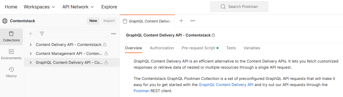This screenshot has width=343, height=97.
Task: Click lock icon beside Content Management API
Action: point(106,54)
